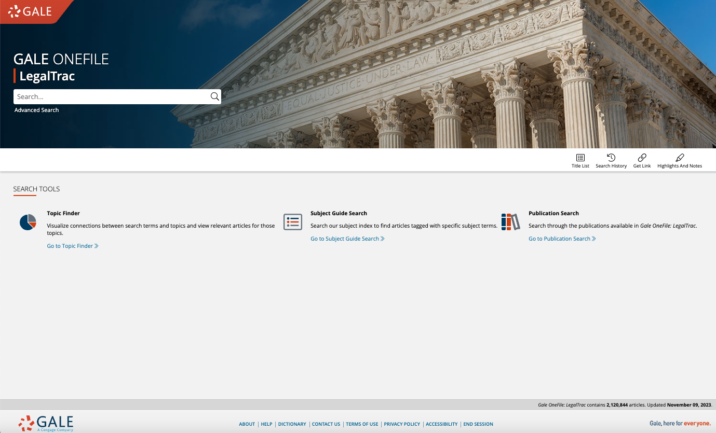This screenshot has width=716, height=433.
Task: Click the Topic Finder heading
Action: click(x=63, y=213)
